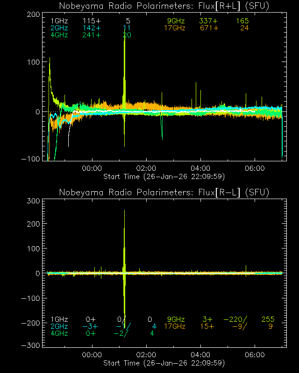Click the orange 17GHz label in top plot
The width and height of the screenshot is (299, 373).
point(174,28)
